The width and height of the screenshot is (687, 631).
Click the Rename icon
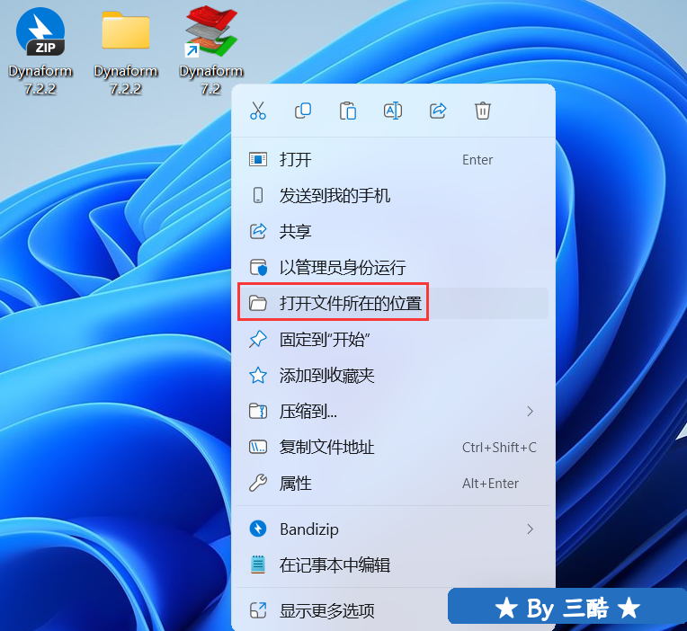(393, 111)
